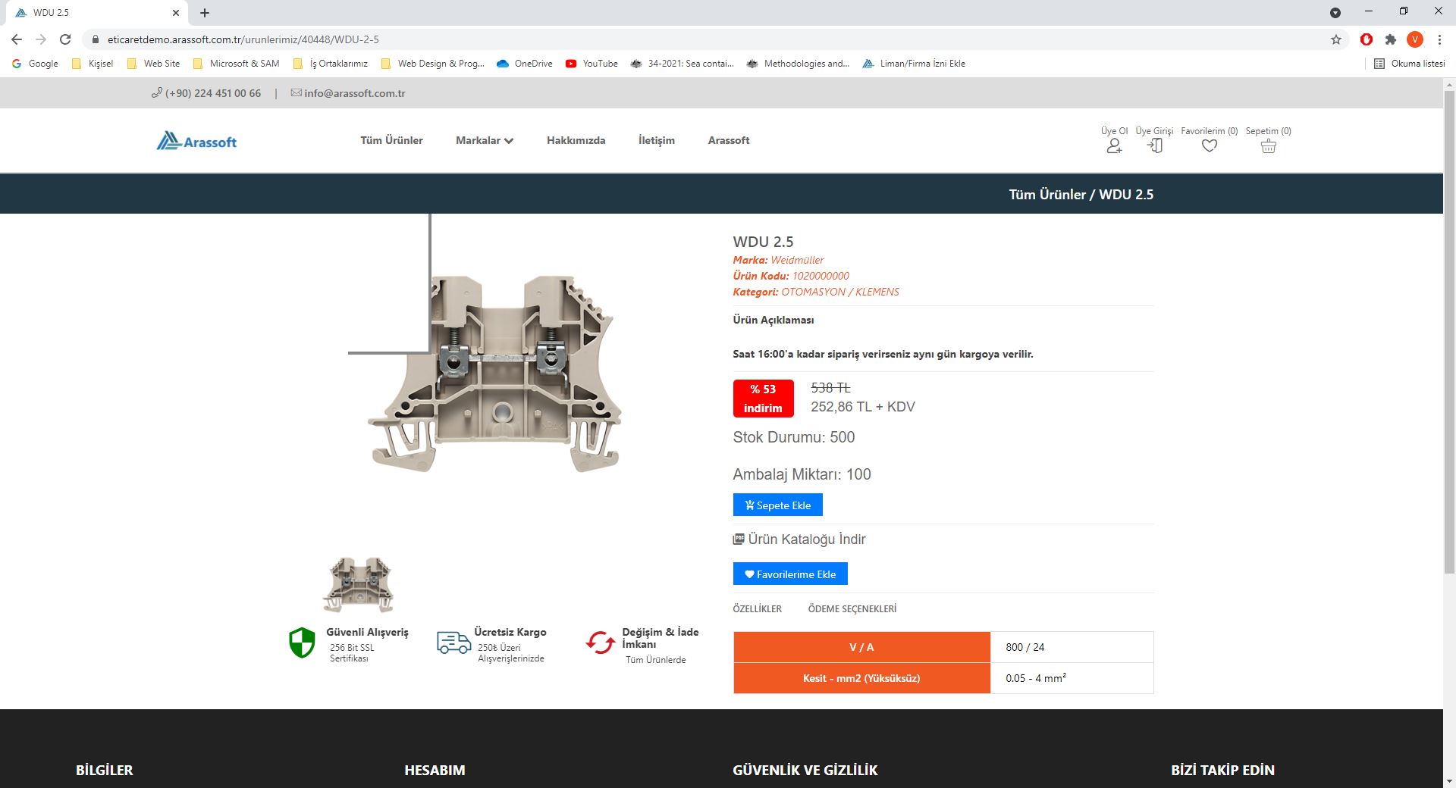Open Web Design & Prog bookmark folder
Viewport: 1456px width, 788px height.
433,64
